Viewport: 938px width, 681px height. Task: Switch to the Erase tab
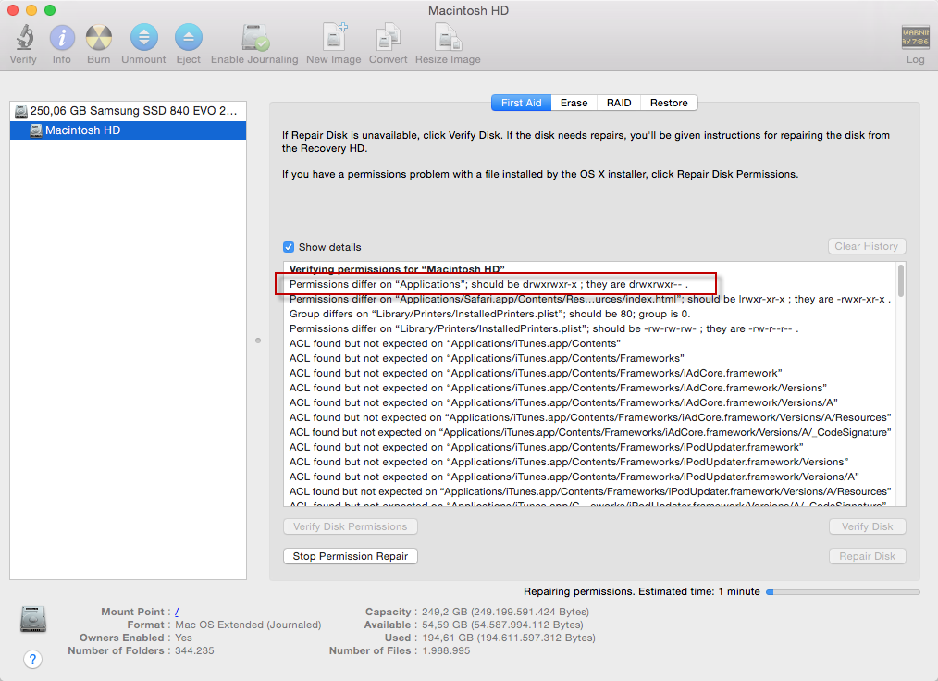(x=574, y=103)
